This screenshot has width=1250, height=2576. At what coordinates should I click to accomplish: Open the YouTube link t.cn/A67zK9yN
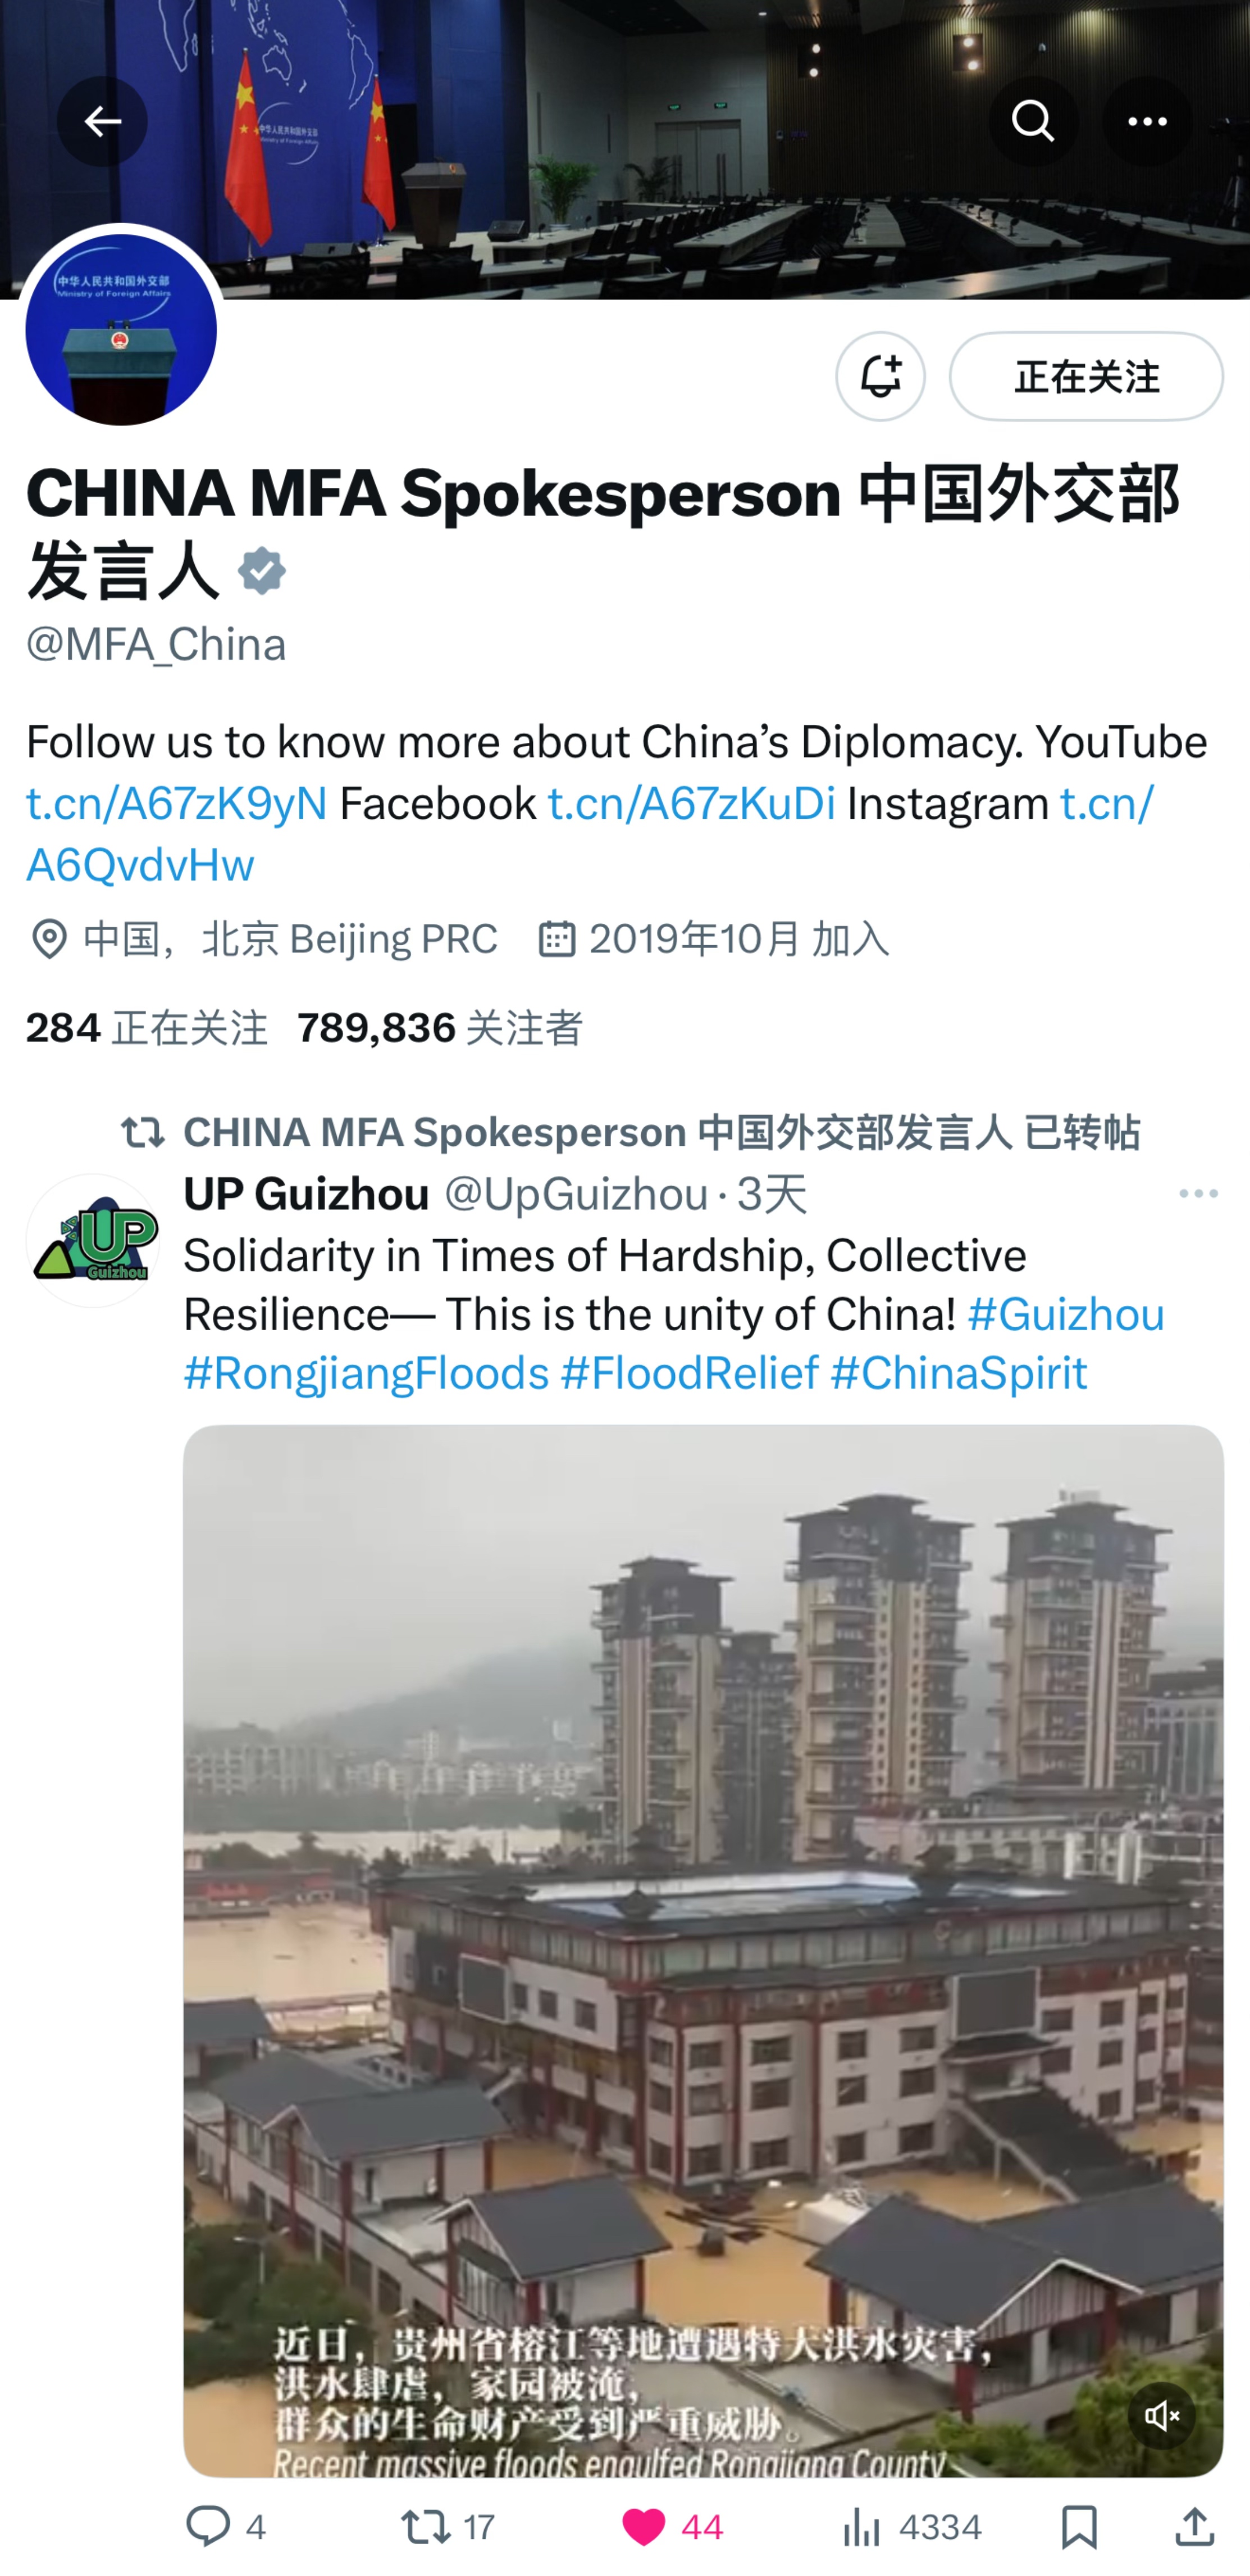click(x=177, y=804)
